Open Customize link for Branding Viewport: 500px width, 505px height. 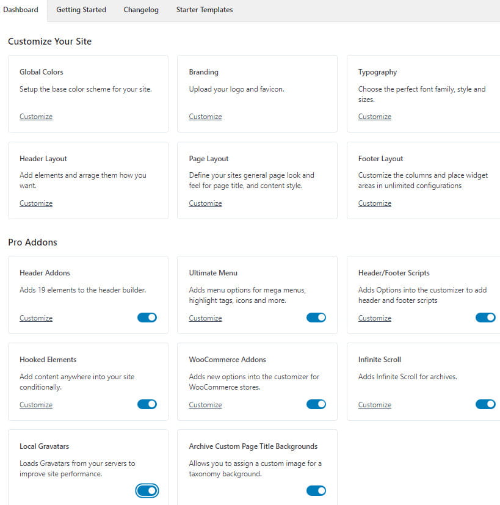click(x=205, y=117)
